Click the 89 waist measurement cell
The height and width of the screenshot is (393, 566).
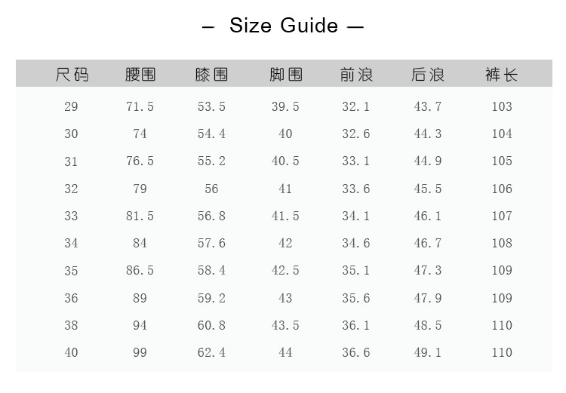140,298
